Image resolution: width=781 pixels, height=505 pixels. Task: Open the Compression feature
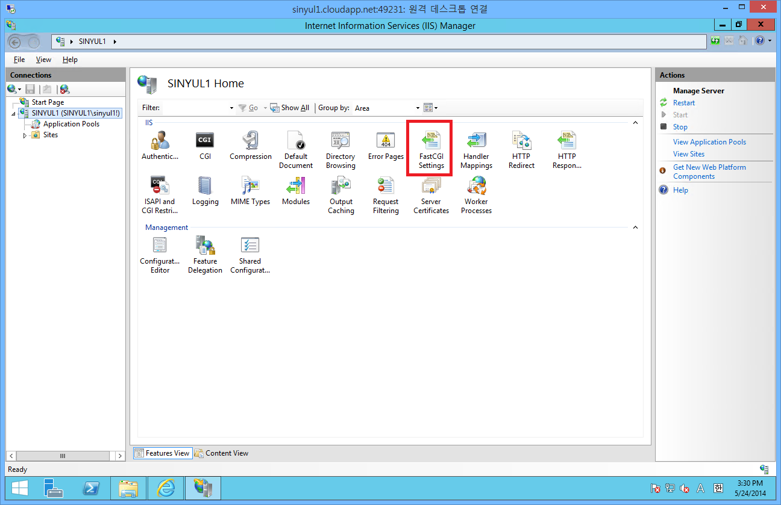[250, 146]
